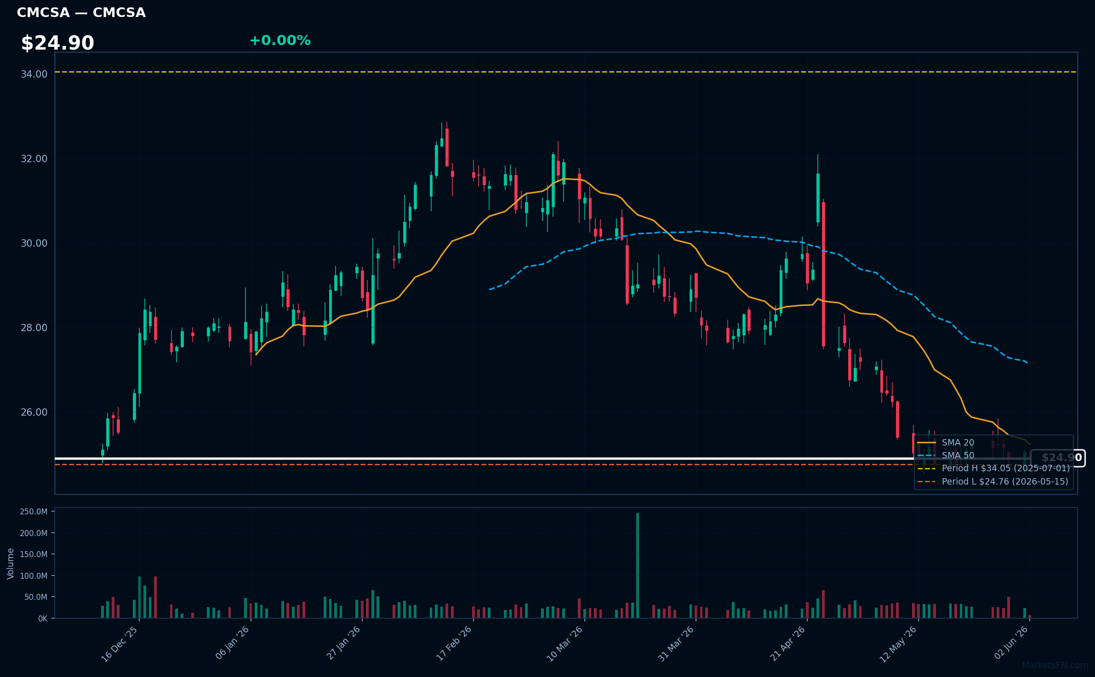Click the 02 Jun '26 date label
This screenshot has height=677, width=1095.
pos(1011,643)
